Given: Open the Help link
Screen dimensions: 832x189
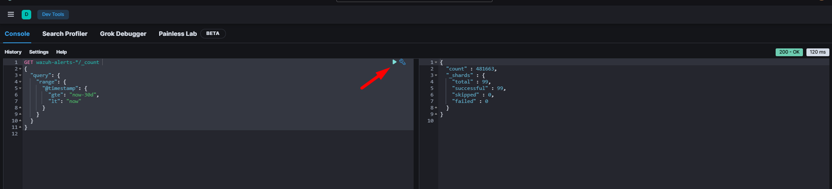Looking at the screenshot, I should [x=61, y=52].
